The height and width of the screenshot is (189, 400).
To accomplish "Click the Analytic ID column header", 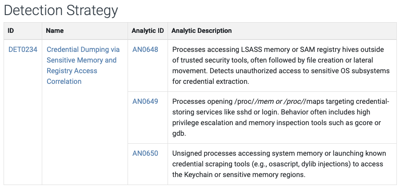I will 148,31.
